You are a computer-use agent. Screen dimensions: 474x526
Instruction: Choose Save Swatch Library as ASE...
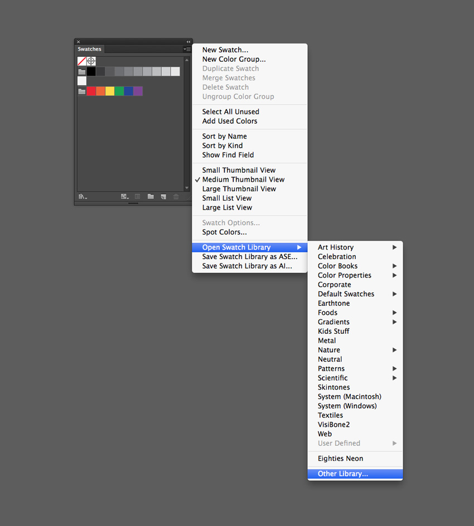[249, 257]
